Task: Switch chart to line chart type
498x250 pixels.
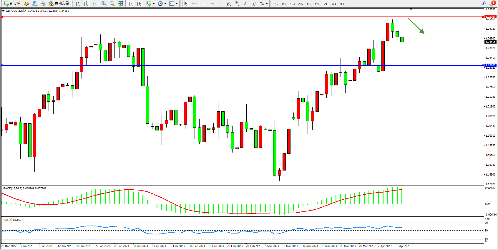Action: pos(94,4)
